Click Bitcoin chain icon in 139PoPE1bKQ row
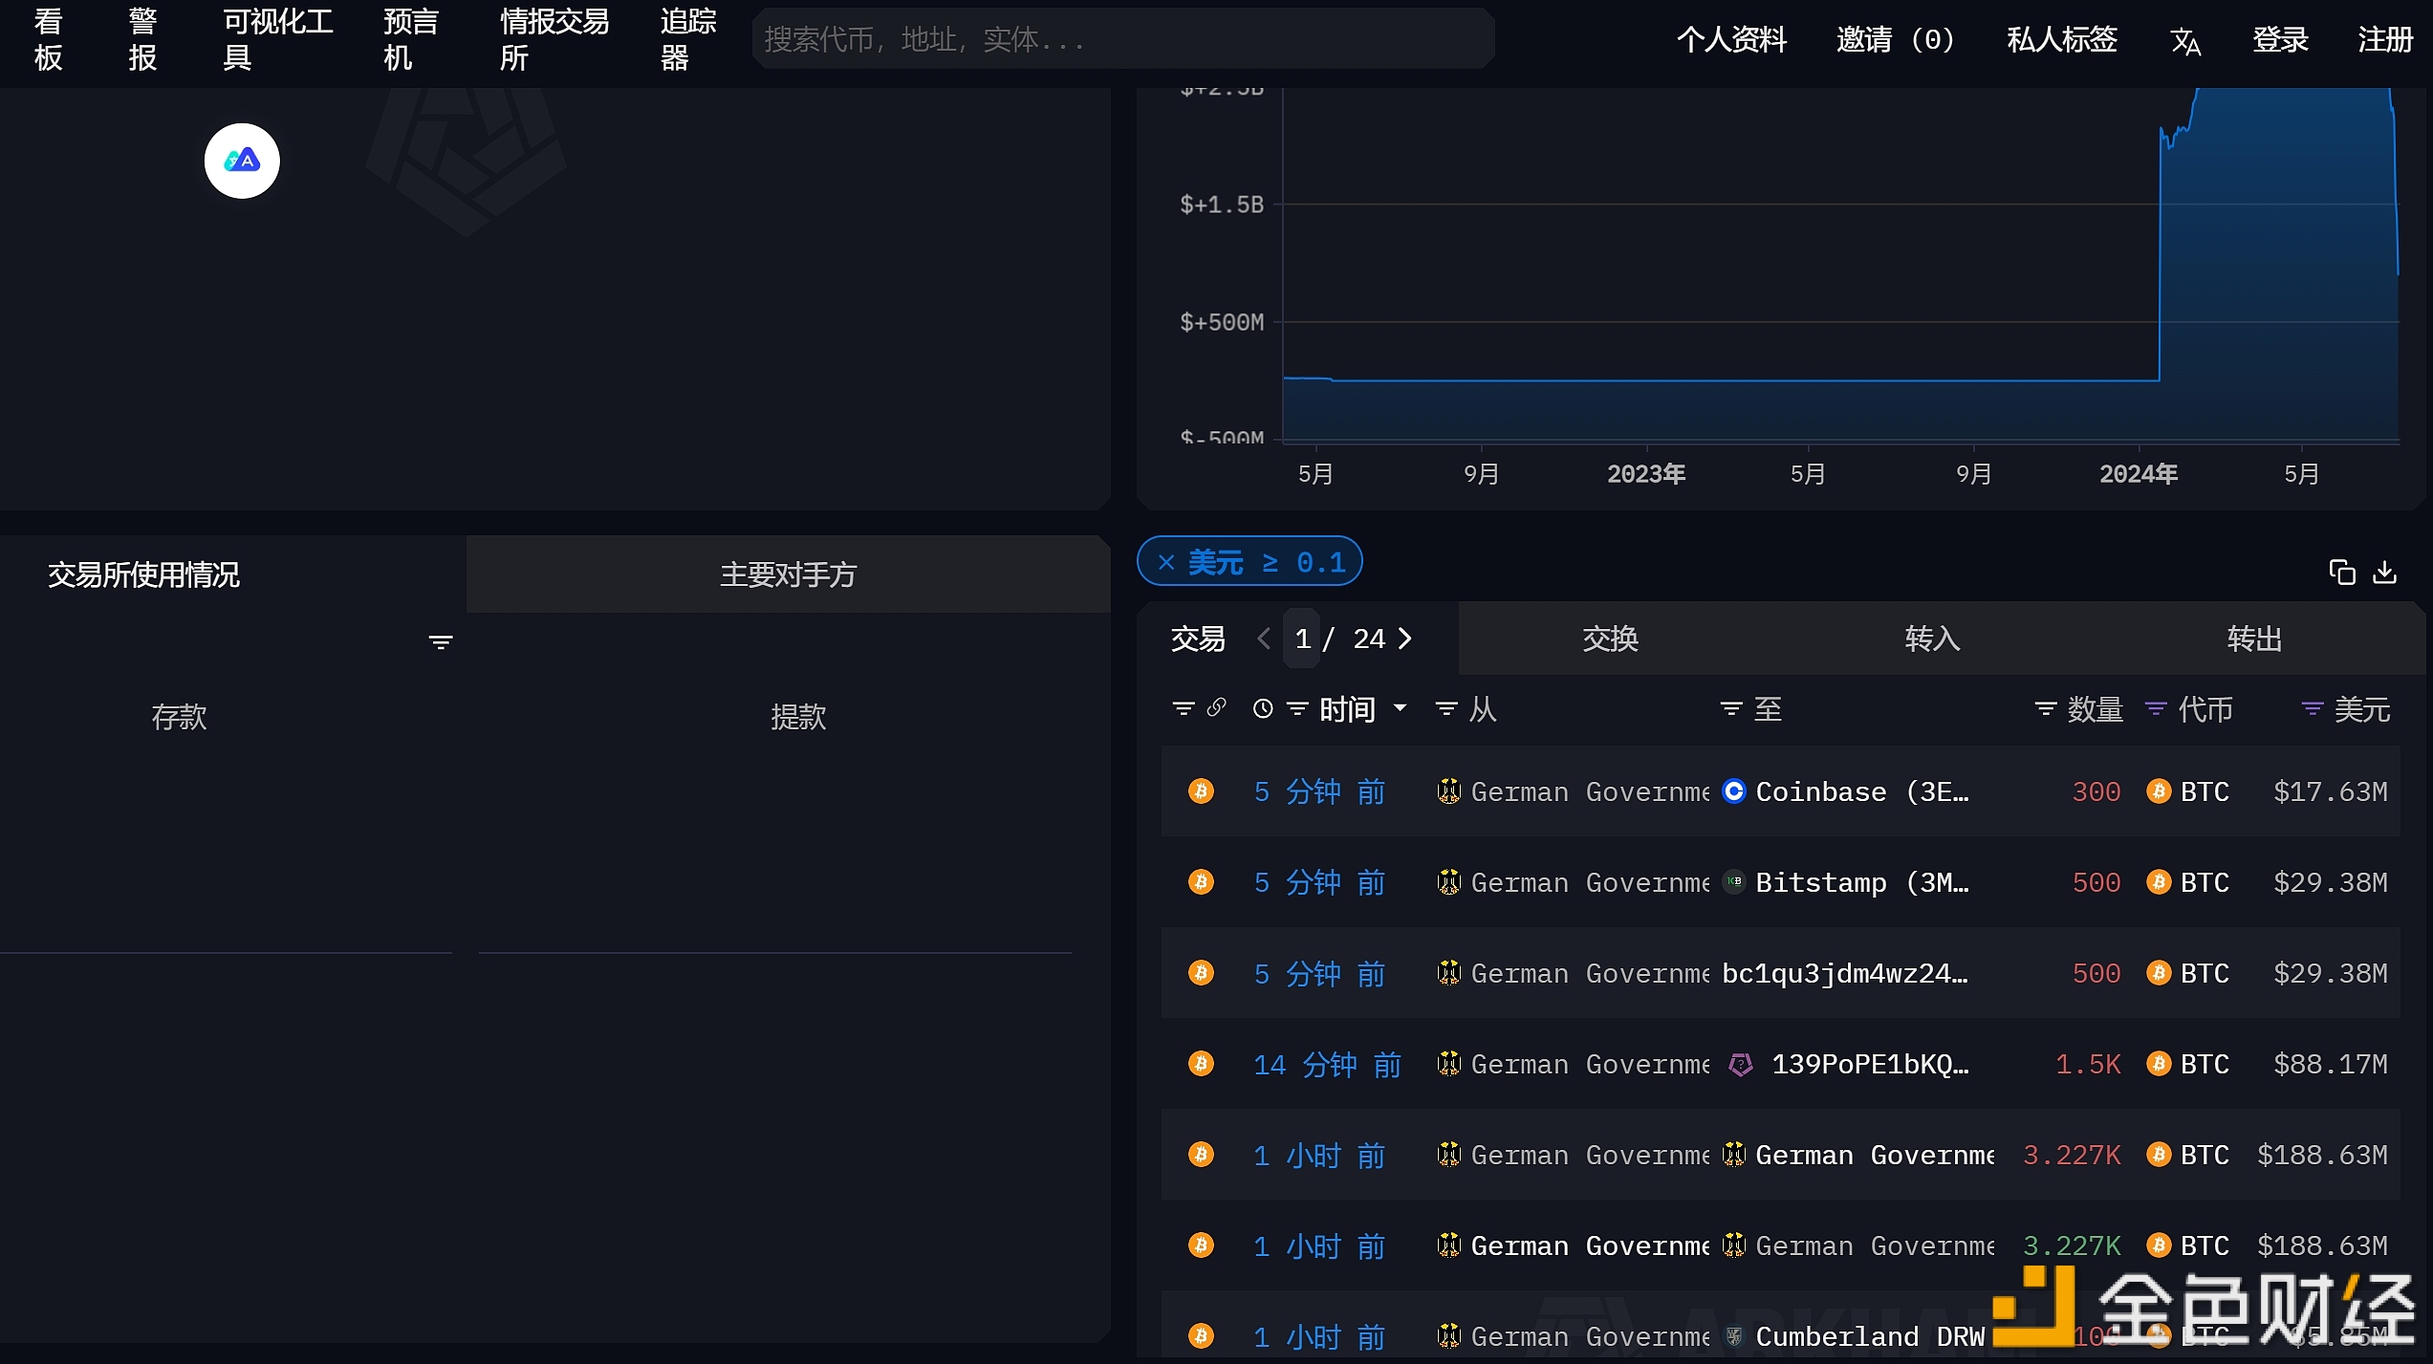 click(1201, 1064)
